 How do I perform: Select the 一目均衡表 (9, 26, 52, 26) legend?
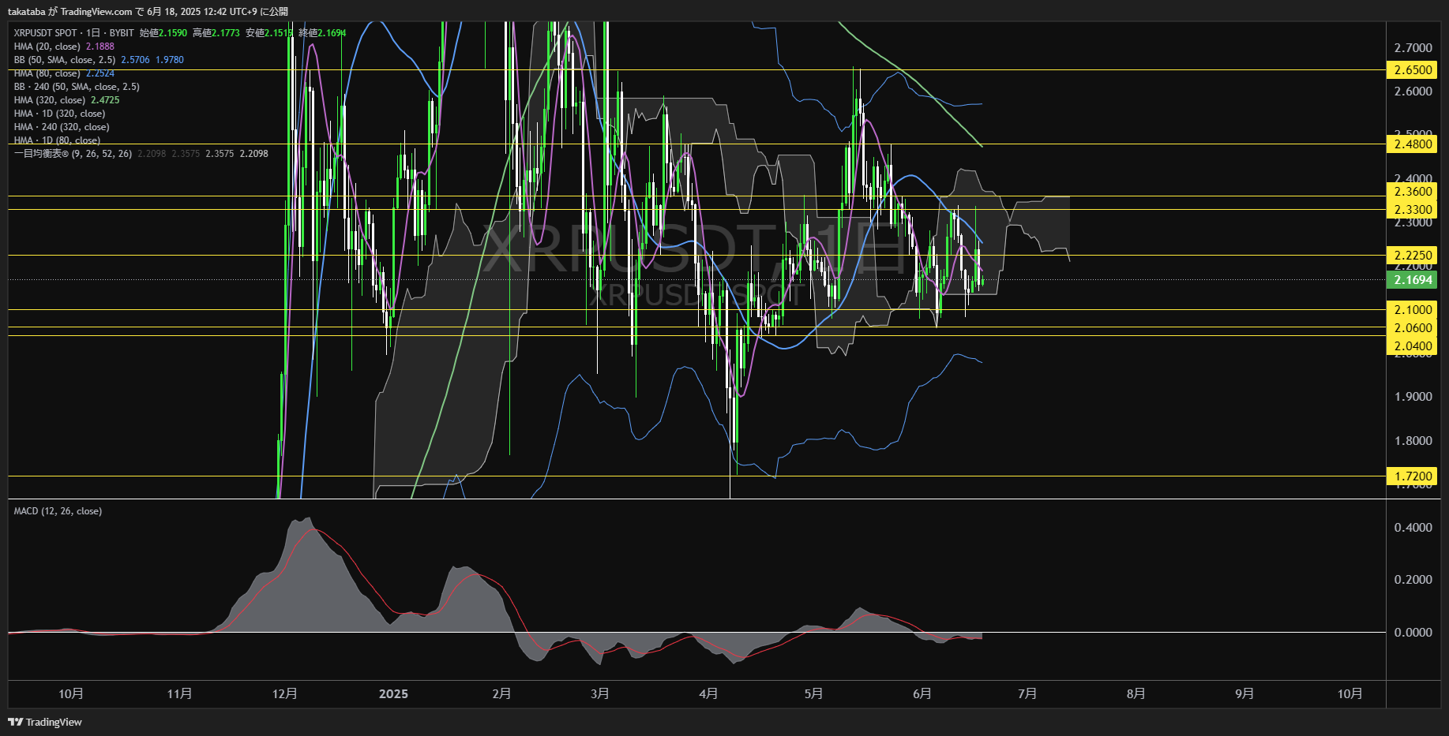[73, 154]
